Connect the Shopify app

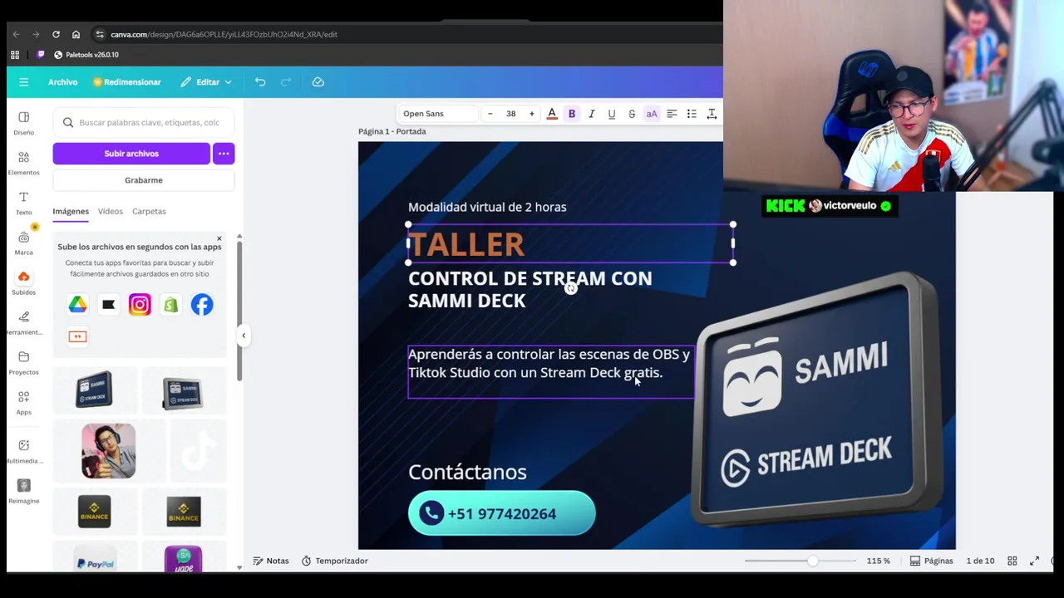pos(170,305)
